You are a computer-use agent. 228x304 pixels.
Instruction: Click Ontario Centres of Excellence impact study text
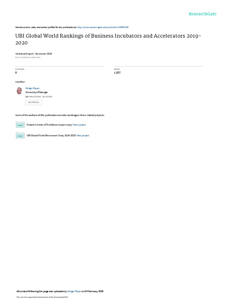49,125
